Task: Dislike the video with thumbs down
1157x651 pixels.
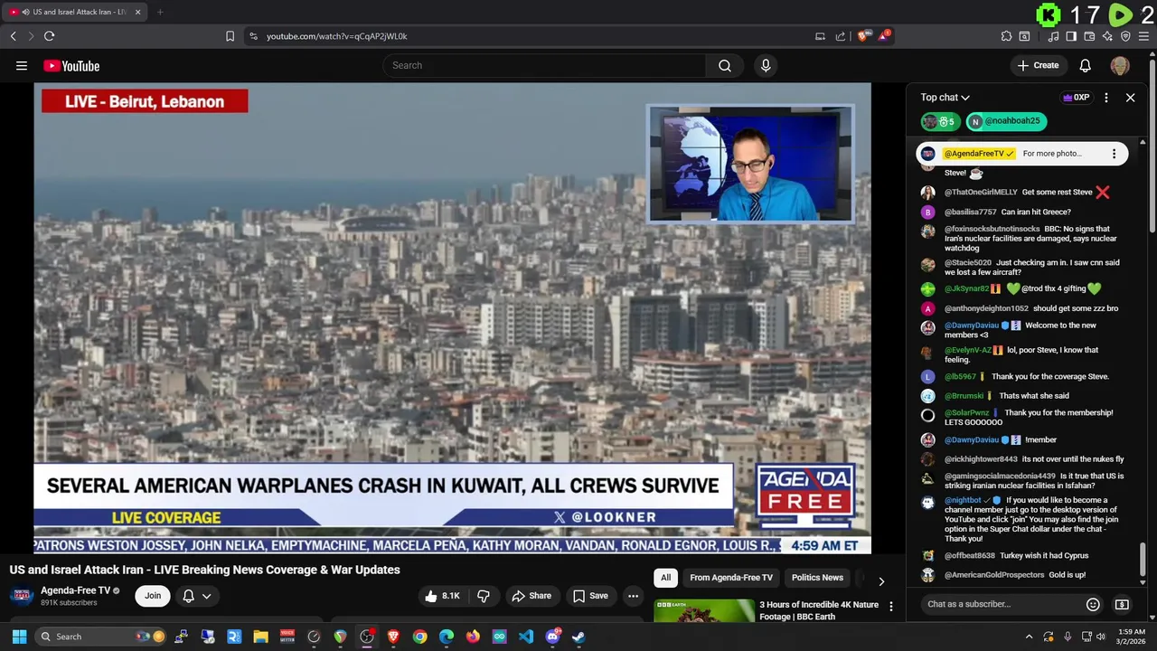Action: (484, 596)
